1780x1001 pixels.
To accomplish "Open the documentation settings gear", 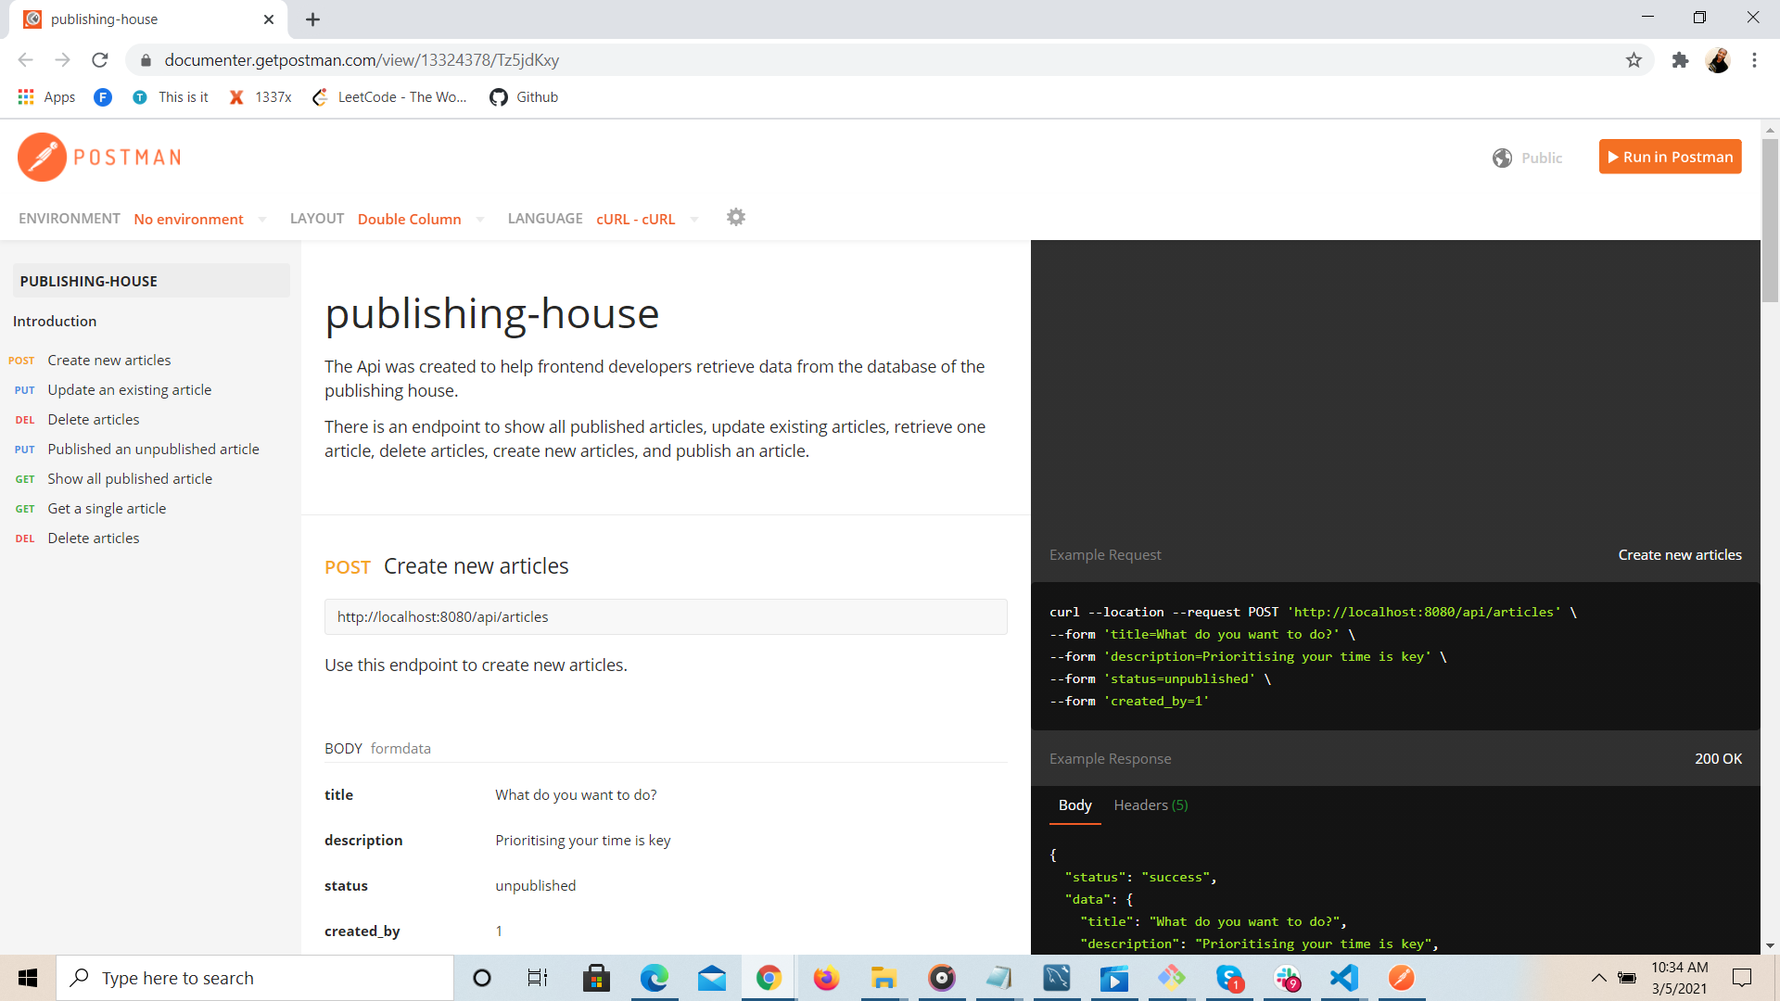I will (735, 217).
